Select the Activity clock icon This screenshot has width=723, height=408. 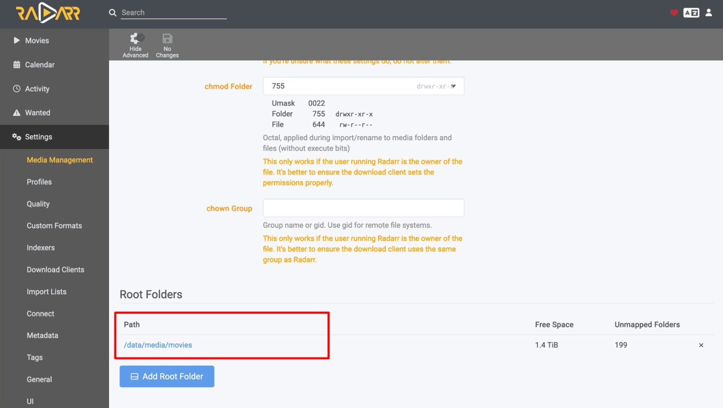[x=16, y=88]
